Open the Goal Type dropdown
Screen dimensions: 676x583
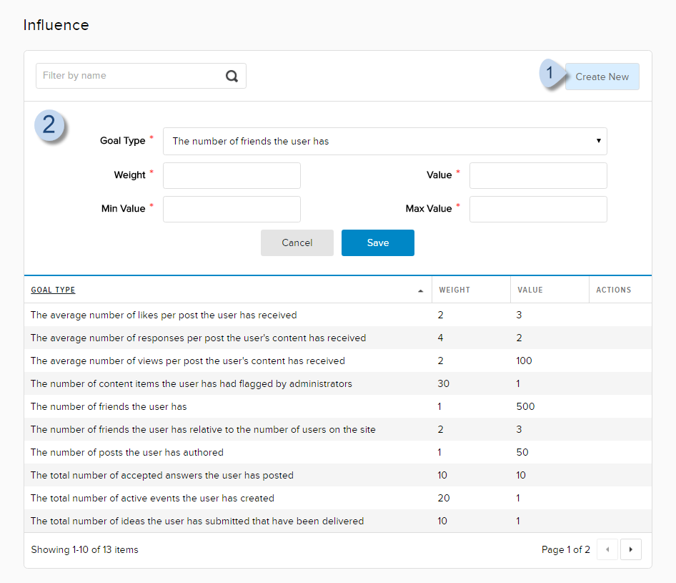(x=384, y=142)
